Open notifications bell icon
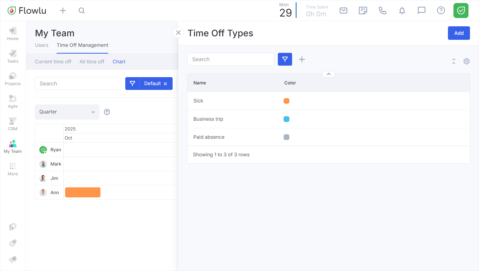 click(x=402, y=11)
